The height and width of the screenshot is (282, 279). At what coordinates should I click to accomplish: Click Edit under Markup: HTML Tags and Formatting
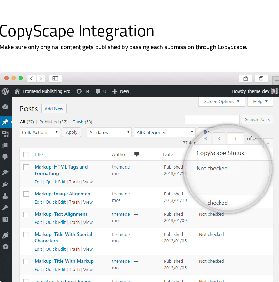38,182
